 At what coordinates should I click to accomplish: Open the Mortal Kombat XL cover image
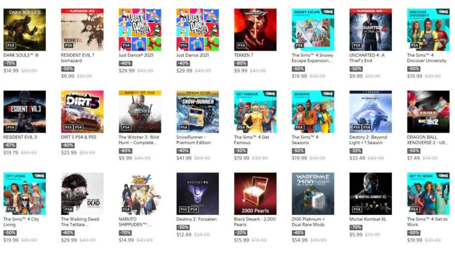click(371, 194)
